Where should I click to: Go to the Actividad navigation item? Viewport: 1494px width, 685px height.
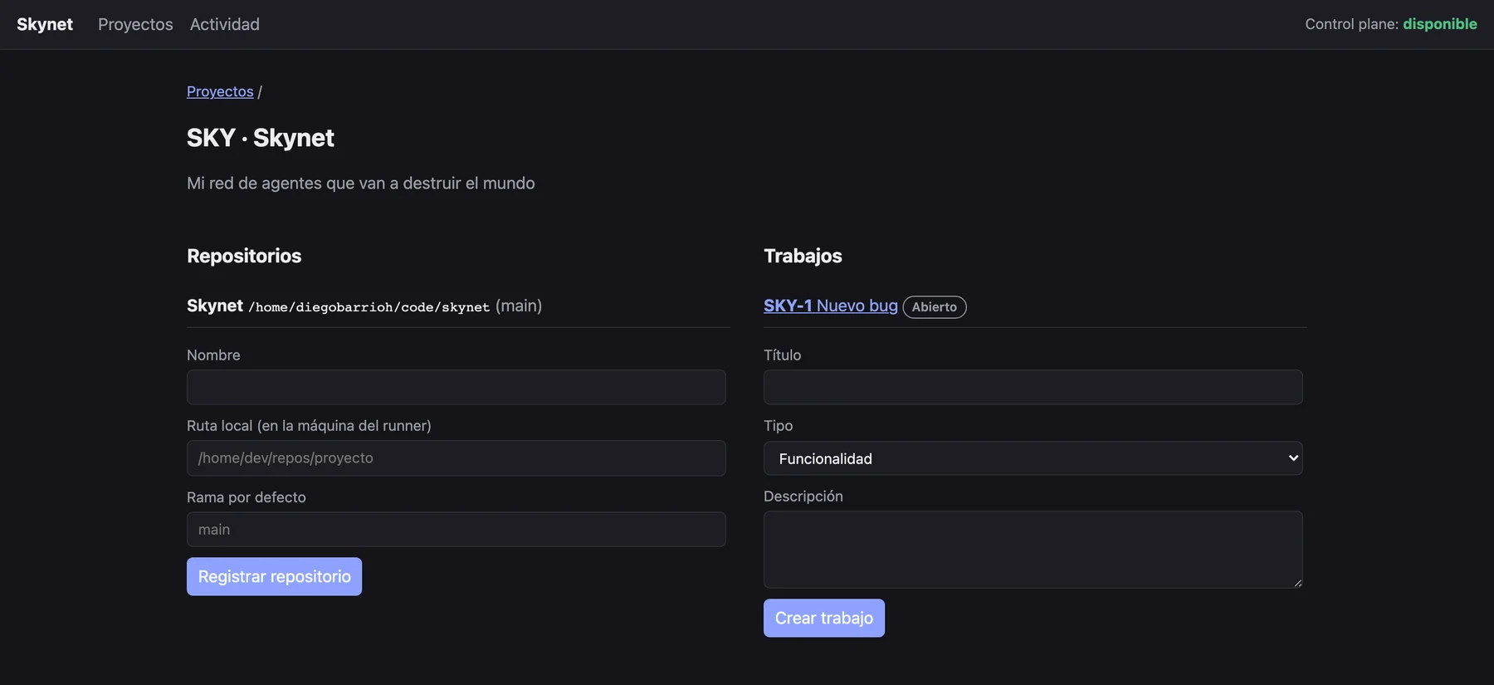[225, 24]
